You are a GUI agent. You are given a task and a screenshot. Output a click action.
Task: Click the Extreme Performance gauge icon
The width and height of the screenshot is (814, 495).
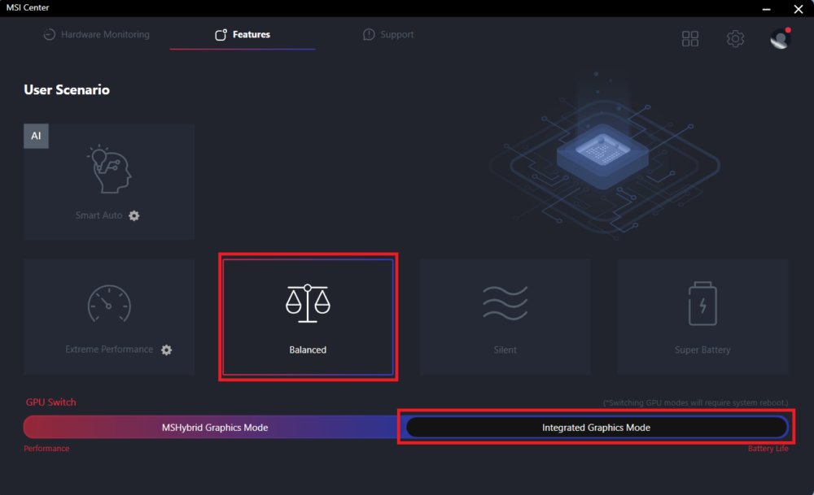pyautogui.click(x=109, y=304)
